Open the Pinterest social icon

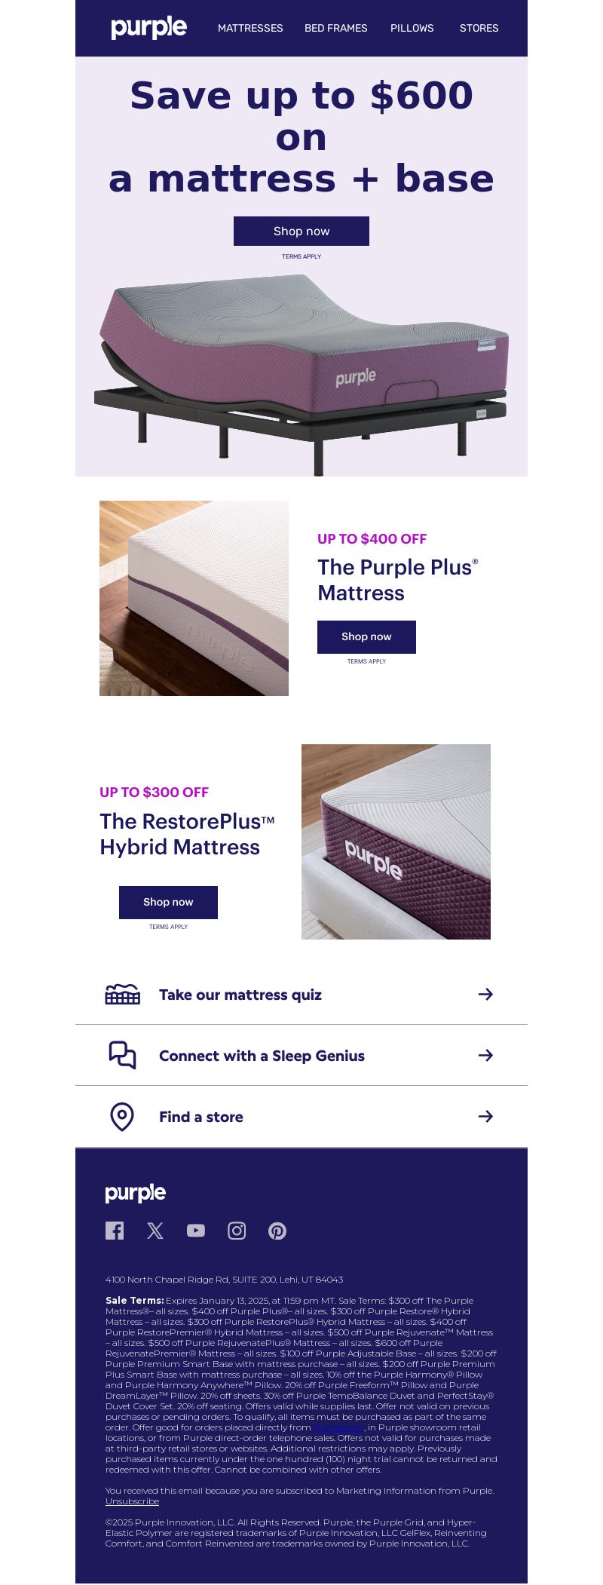[277, 1231]
